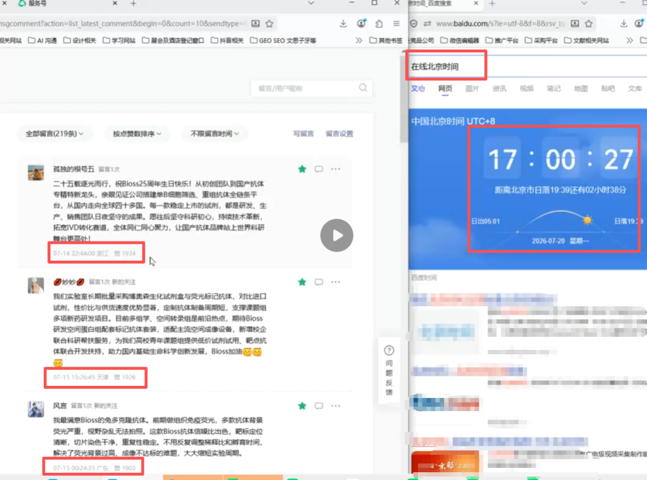This screenshot has width=647, height=480.
Task: Open reply bubble on 孤独的根号五's comment
Action: pyautogui.click(x=319, y=169)
